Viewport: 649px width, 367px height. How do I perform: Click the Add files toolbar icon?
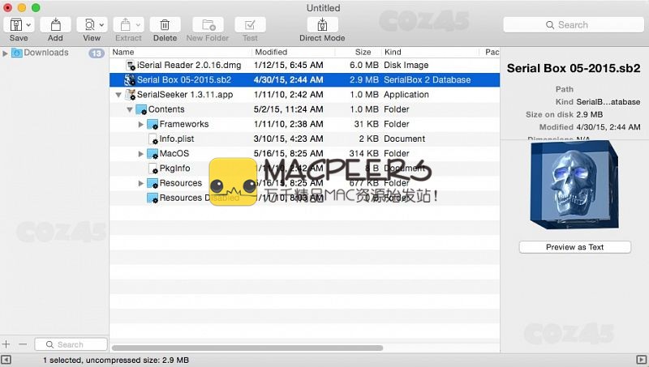[x=55, y=25]
